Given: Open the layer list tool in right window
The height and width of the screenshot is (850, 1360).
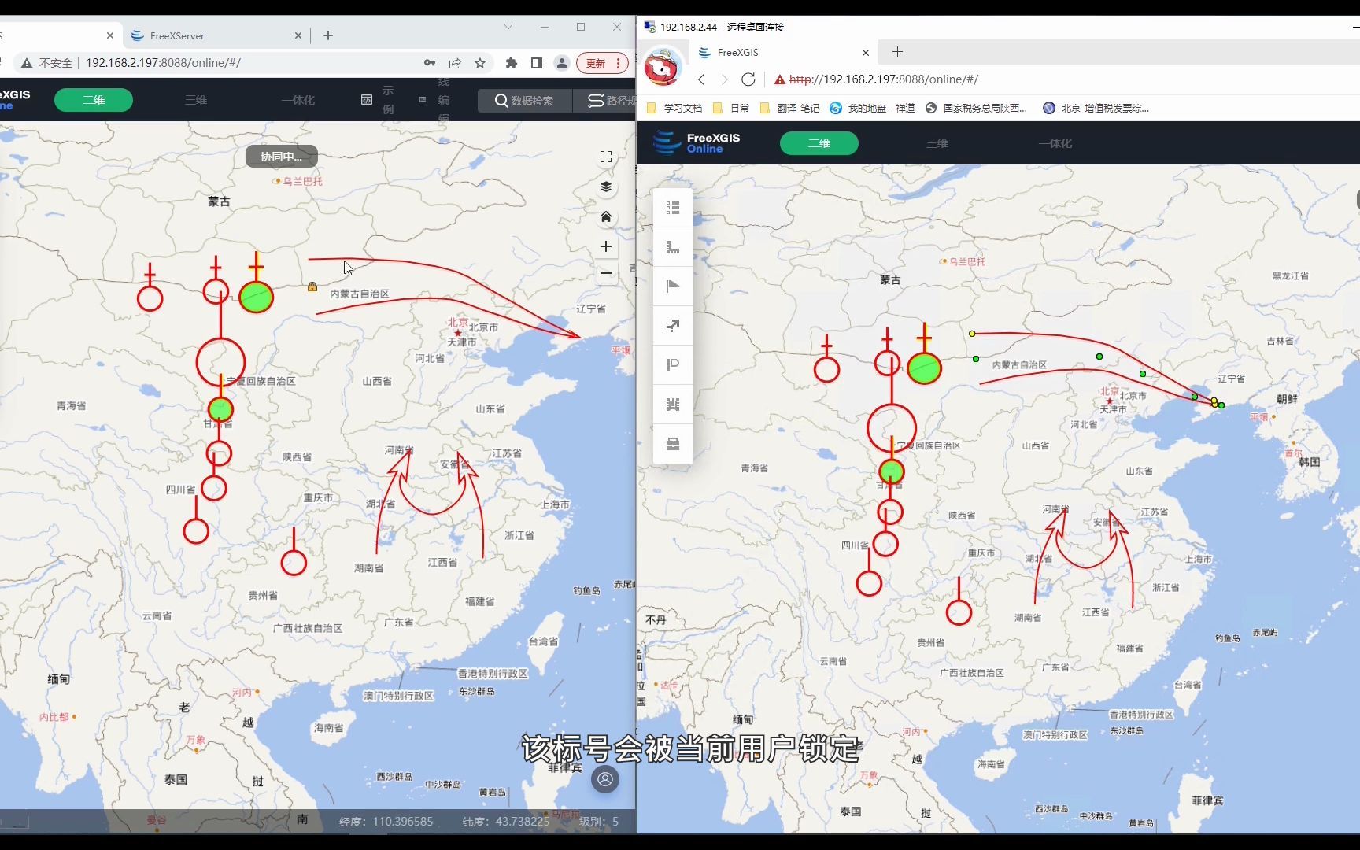Looking at the screenshot, I should tap(672, 208).
